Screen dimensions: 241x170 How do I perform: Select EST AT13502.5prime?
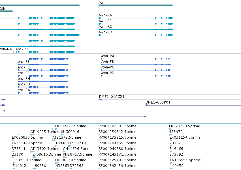pos(45,149)
